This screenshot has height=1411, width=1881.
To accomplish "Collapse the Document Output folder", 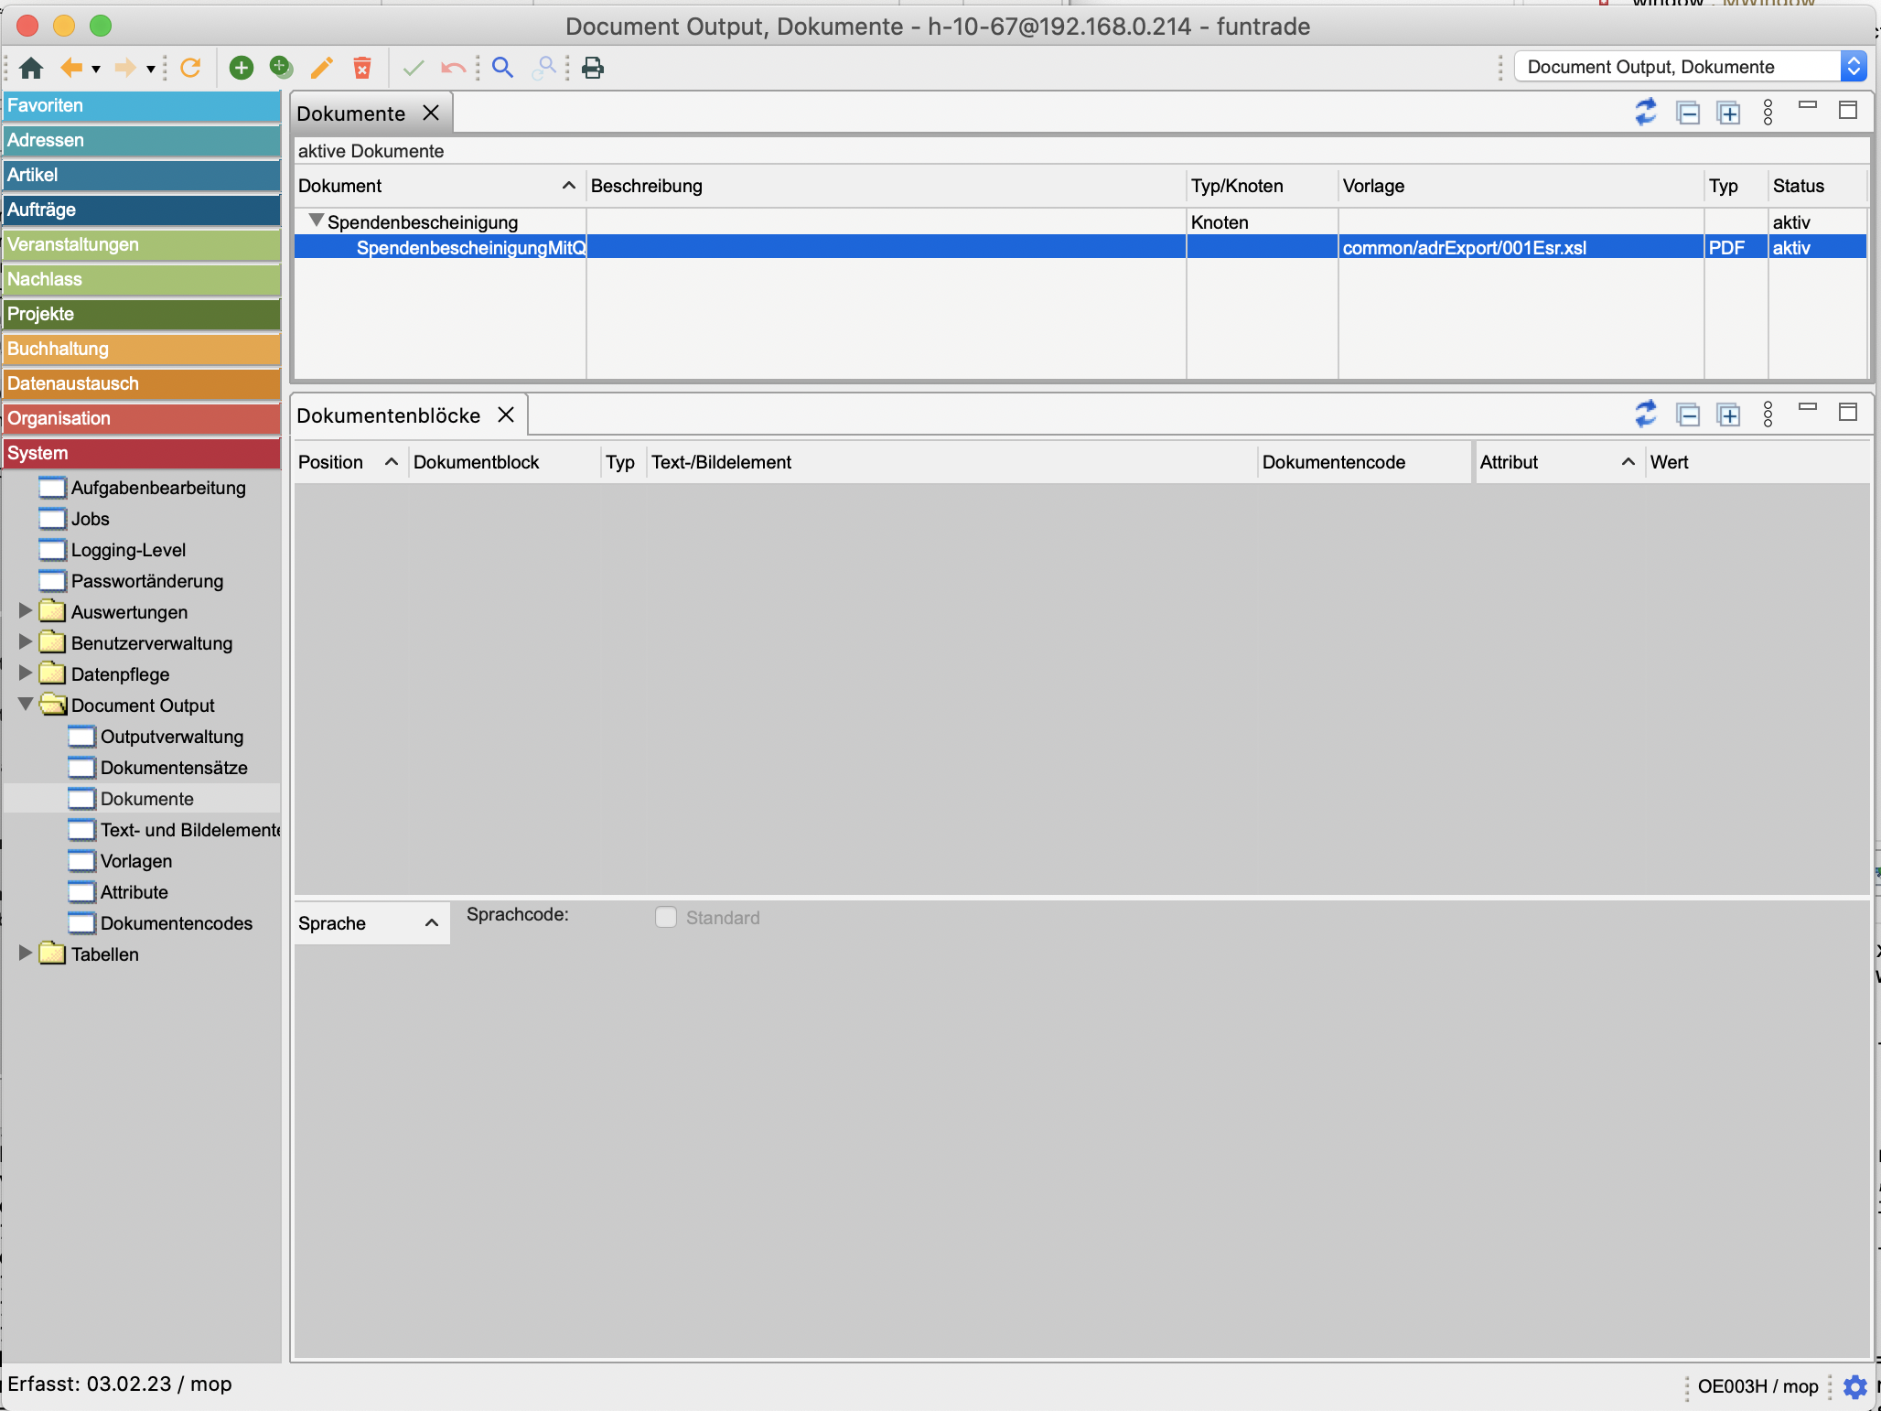I will point(26,705).
